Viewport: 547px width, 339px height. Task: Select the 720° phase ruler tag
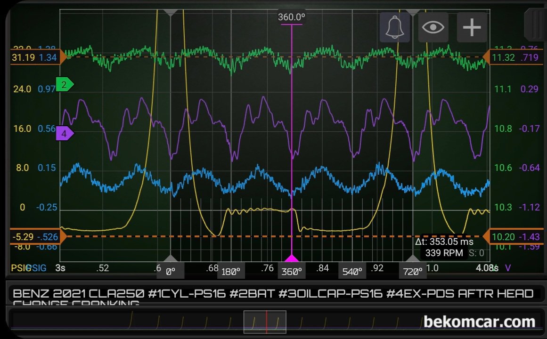pyautogui.click(x=413, y=271)
